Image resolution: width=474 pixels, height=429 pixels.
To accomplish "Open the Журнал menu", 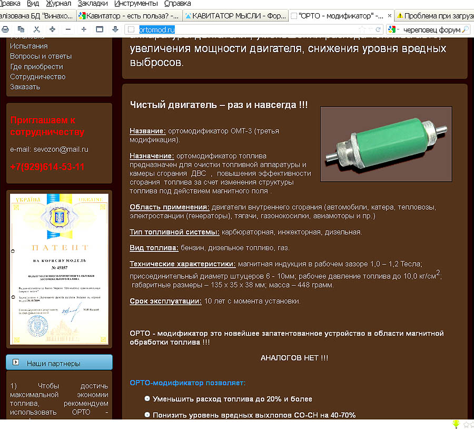I will click(x=58, y=4).
